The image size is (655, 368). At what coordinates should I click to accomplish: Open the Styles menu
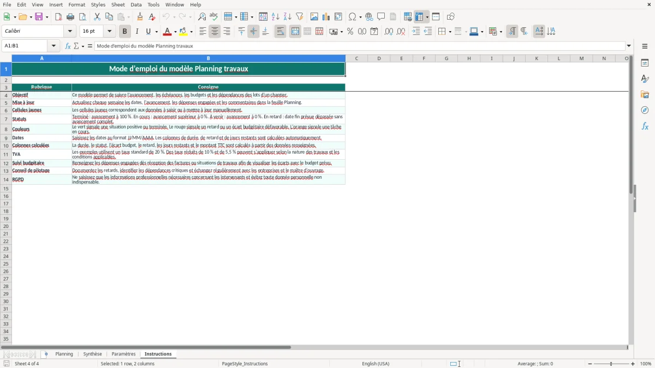pyautogui.click(x=98, y=4)
